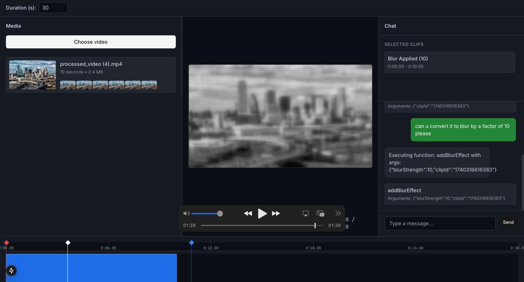Click the blue diamond timeline marker
The height and width of the screenshot is (282, 524).
coord(191,243)
